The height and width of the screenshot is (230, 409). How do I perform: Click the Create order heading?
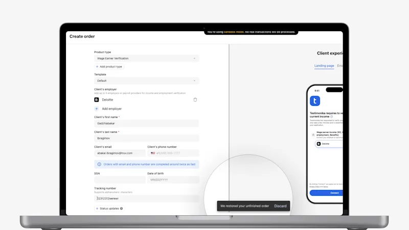82,36
